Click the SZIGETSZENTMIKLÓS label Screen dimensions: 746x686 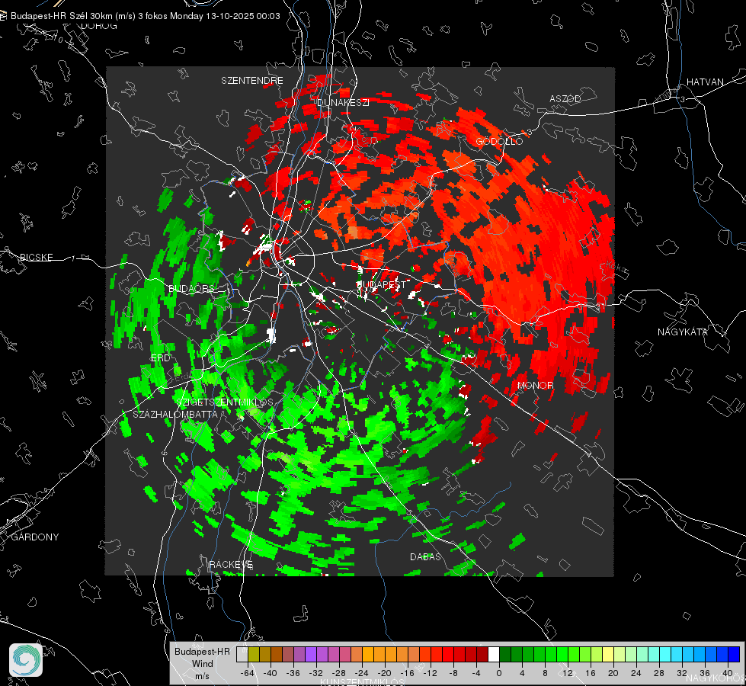pyautogui.click(x=225, y=402)
